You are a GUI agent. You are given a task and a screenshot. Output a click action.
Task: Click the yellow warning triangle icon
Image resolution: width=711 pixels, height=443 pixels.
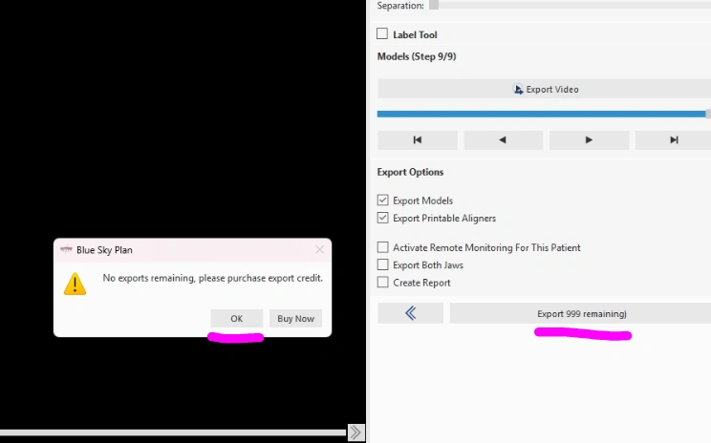click(75, 284)
